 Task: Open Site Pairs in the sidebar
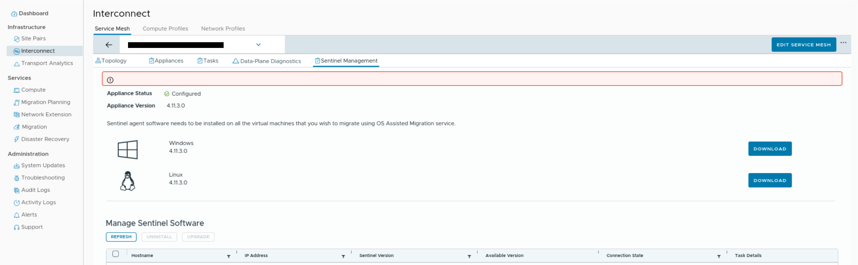[33, 38]
